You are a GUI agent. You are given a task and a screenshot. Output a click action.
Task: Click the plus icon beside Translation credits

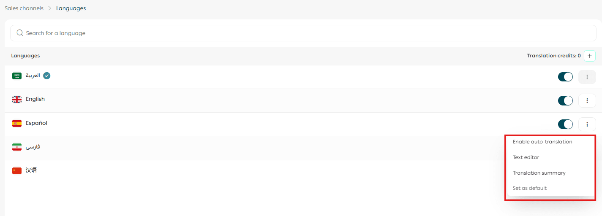click(x=589, y=56)
